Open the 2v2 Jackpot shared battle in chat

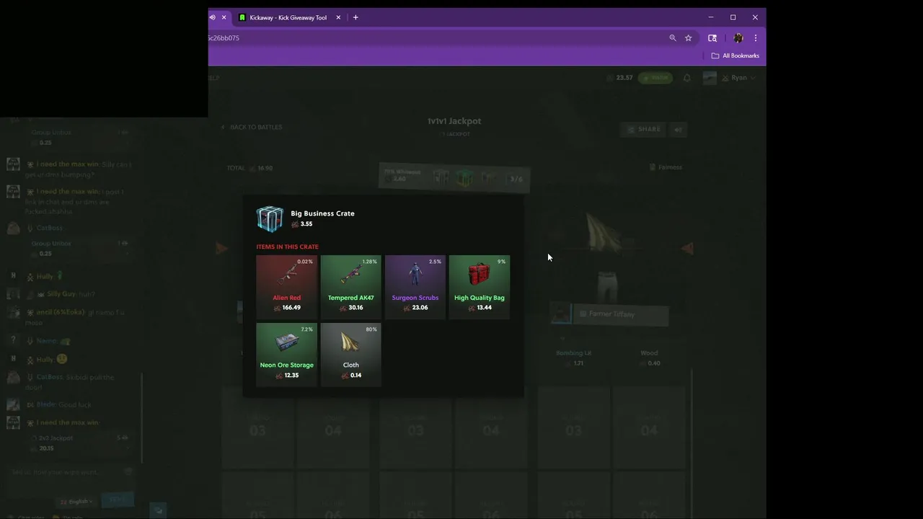79,443
